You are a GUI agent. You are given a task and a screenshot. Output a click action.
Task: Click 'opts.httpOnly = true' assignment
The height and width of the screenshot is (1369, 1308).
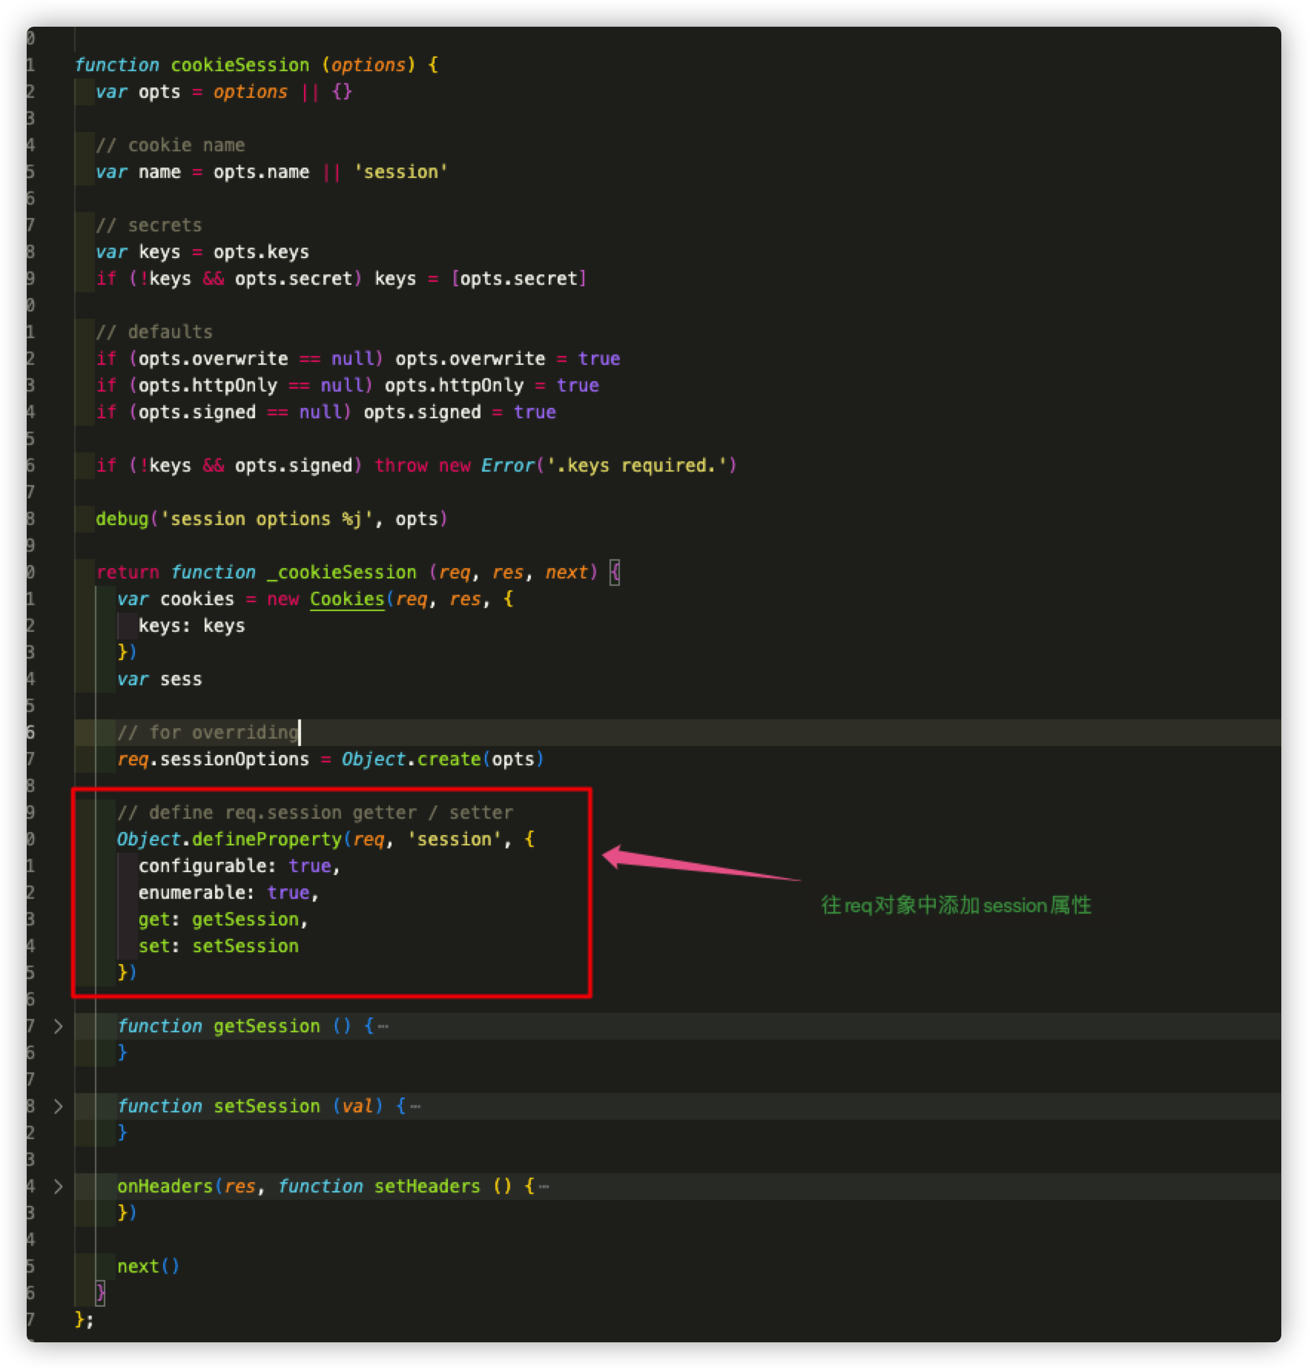click(492, 386)
